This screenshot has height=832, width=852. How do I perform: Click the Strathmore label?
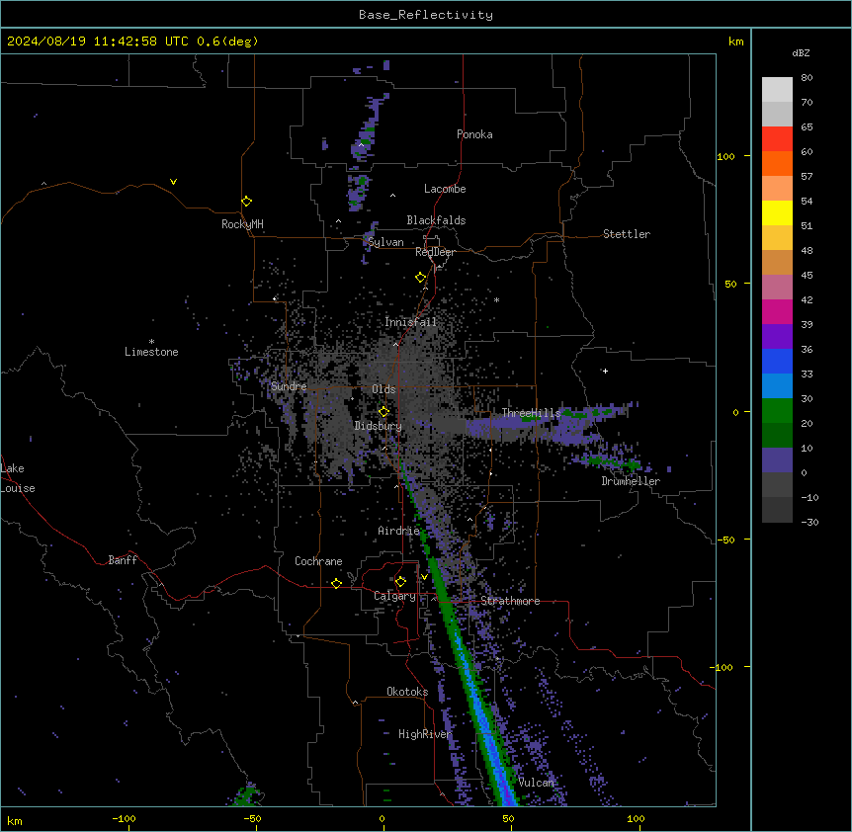pyautogui.click(x=510, y=601)
